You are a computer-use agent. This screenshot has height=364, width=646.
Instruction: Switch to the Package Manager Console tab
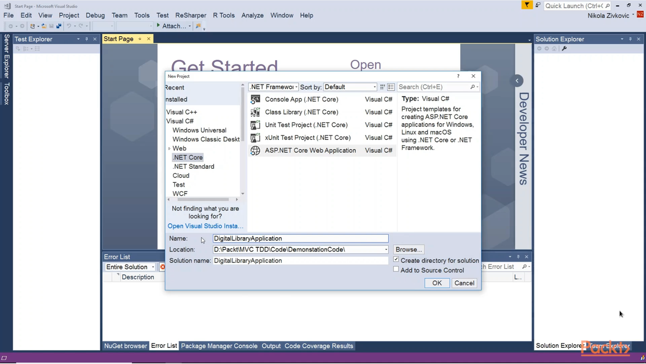(x=219, y=346)
